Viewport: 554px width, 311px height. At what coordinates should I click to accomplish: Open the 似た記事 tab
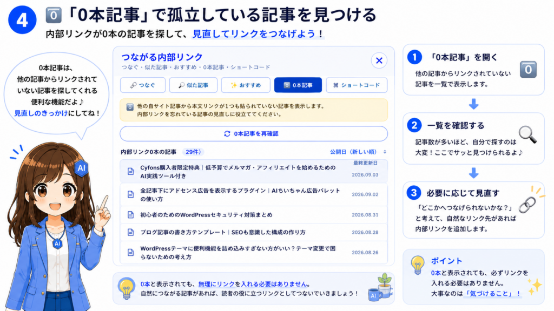(x=193, y=85)
